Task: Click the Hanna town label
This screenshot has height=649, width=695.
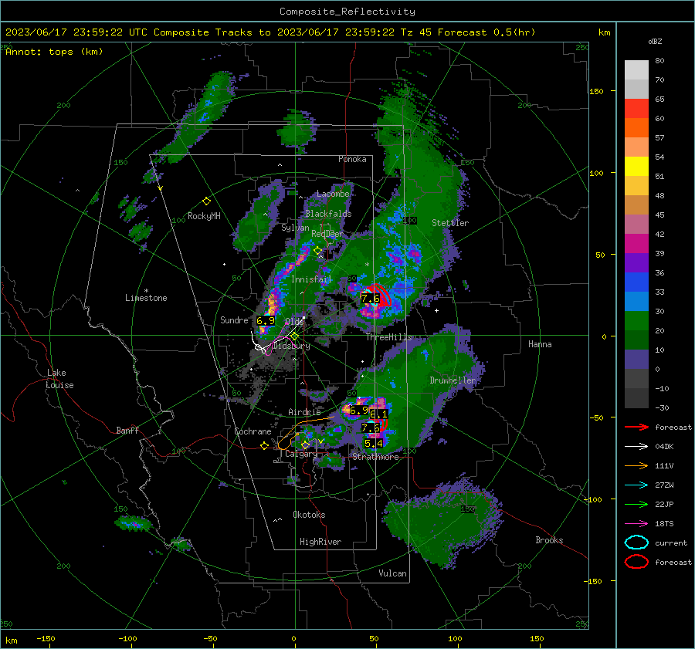Action: pyautogui.click(x=540, y=344)
